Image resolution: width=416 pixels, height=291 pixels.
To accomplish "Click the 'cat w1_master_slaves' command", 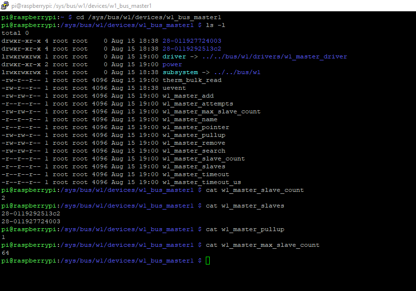I will click(x=245, y=206).
